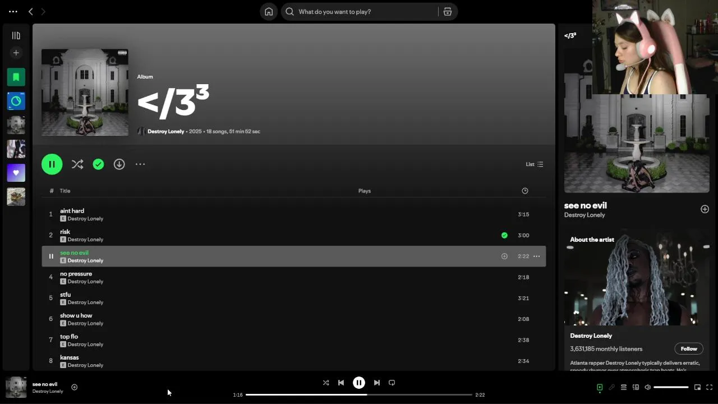Open the green bookmark Your Episodes item
The height and width of the screenshot is (404, 718).
tap(16, 77)
